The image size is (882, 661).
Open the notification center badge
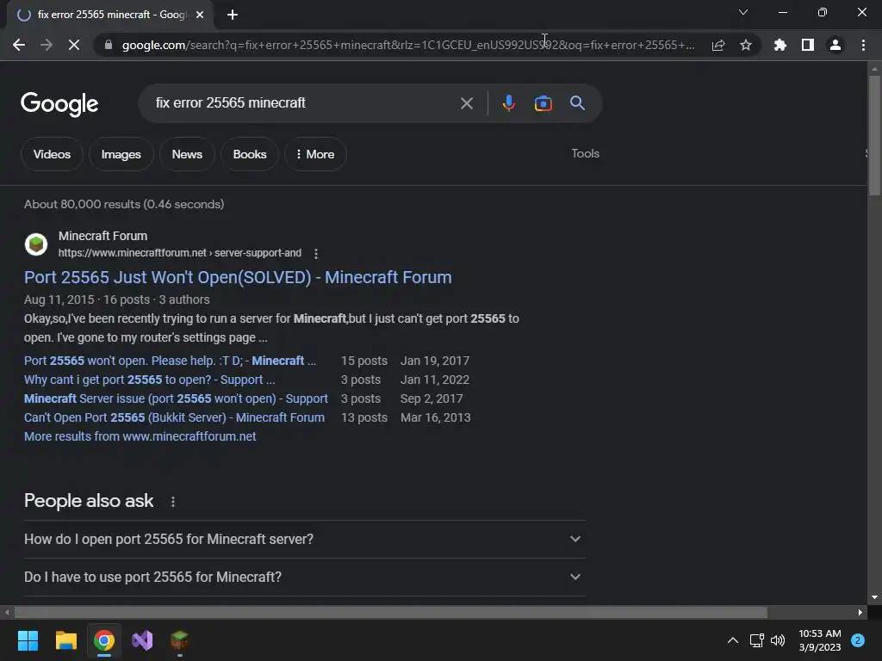[x=858, y=640]
